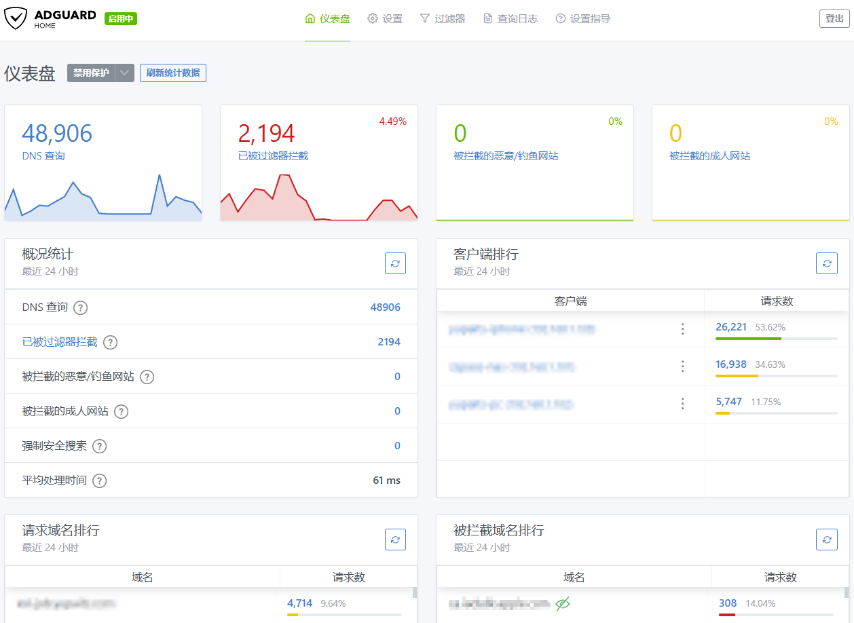Viewport: 854px width, 623px height.
Task: Refresh the 被拦截域名排行 panel
Action: click(x=826, y=540)
